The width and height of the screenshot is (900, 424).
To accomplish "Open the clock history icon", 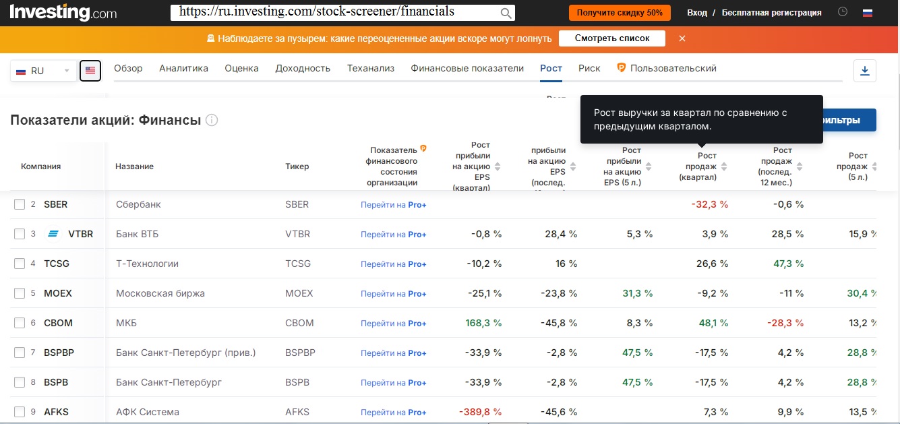I will [x=842, y=12].
